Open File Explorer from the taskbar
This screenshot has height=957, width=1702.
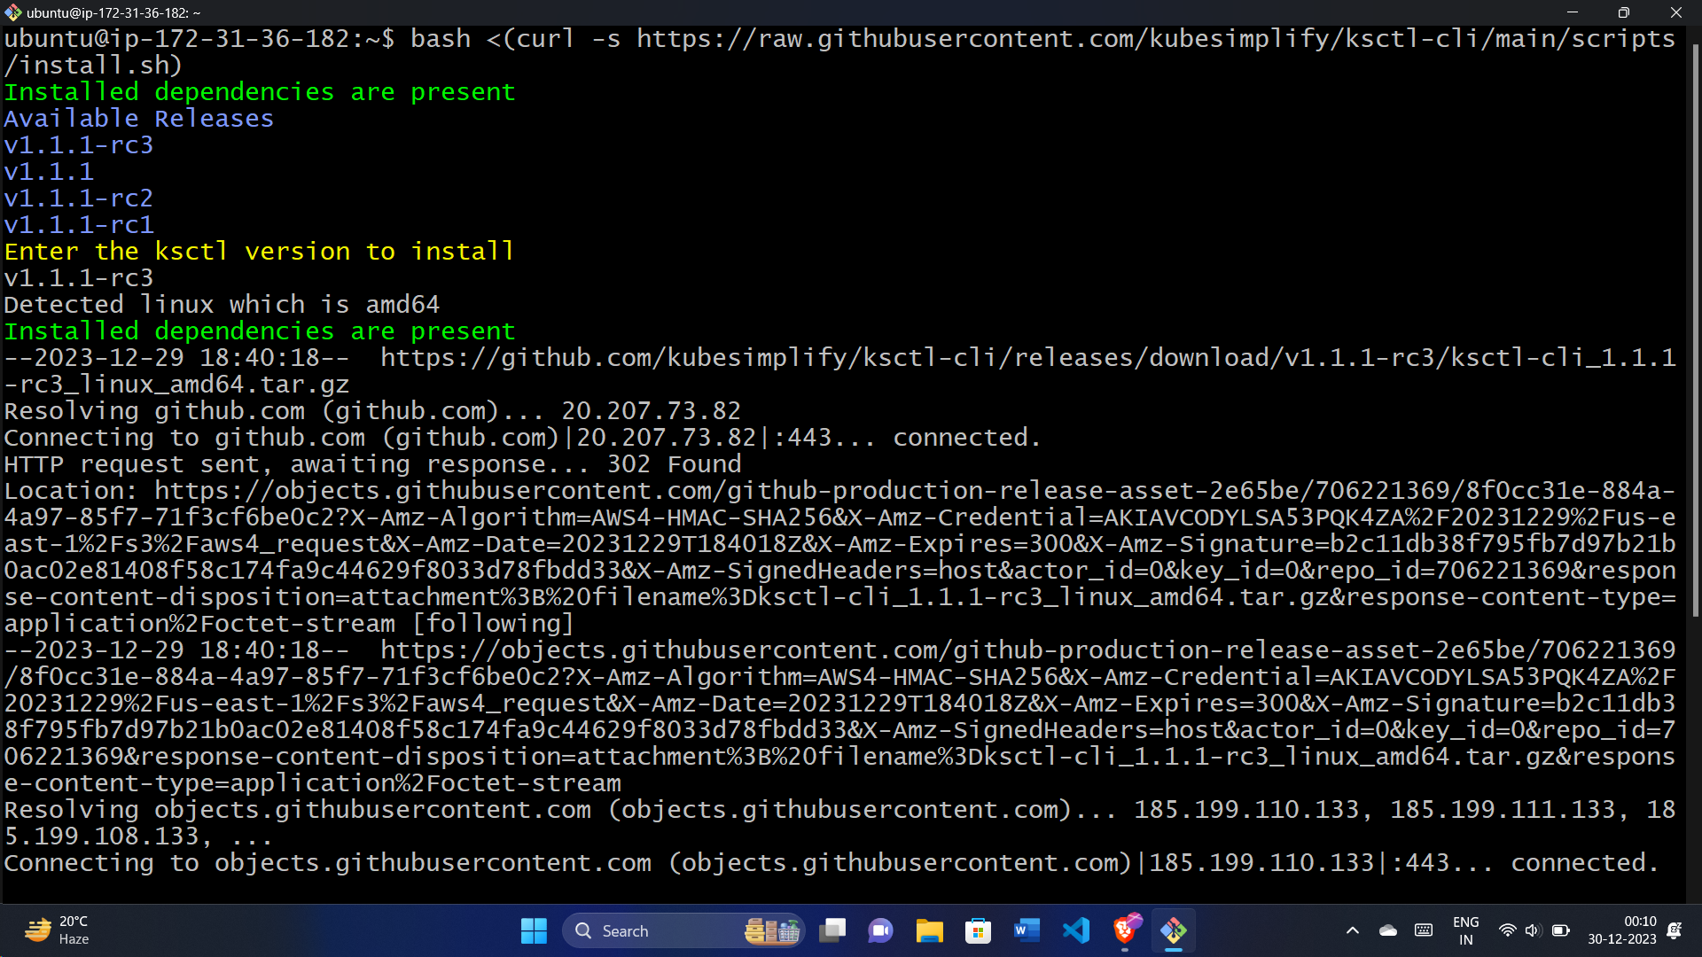coord(929,930)
